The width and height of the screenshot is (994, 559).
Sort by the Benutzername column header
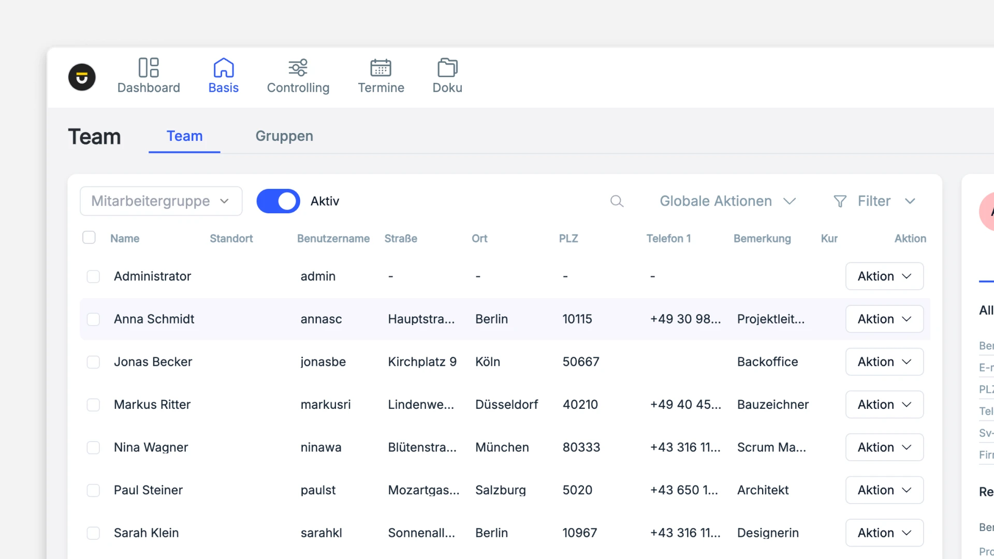(333, 239)
